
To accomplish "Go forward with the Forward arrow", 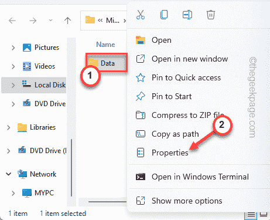I will 33,21.
